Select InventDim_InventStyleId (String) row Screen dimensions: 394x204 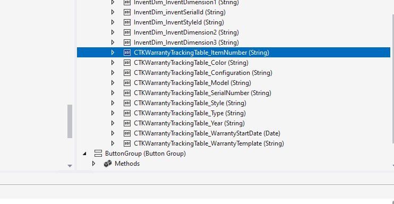point(234,22)
